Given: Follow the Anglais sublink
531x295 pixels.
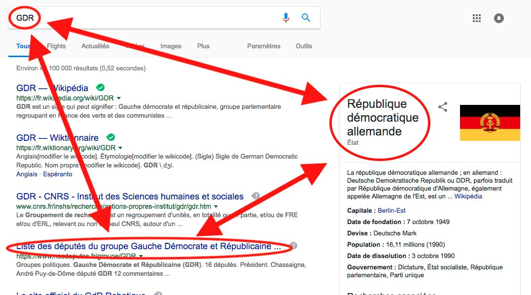Looking at the screenshot, I should pos(27,174).
